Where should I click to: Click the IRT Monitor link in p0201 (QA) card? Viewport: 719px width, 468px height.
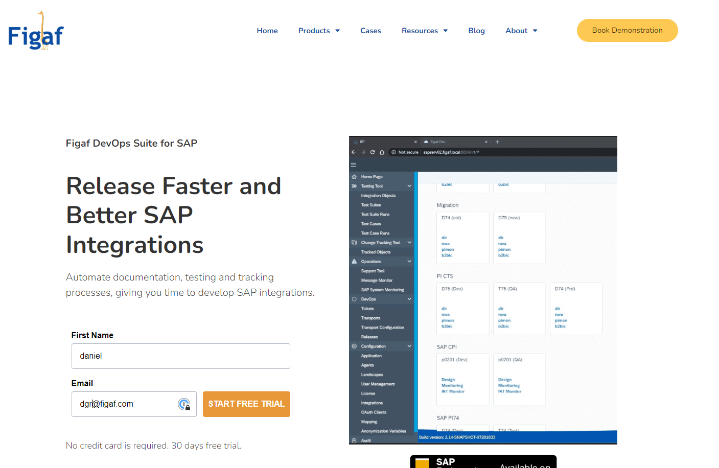(509, 391)
